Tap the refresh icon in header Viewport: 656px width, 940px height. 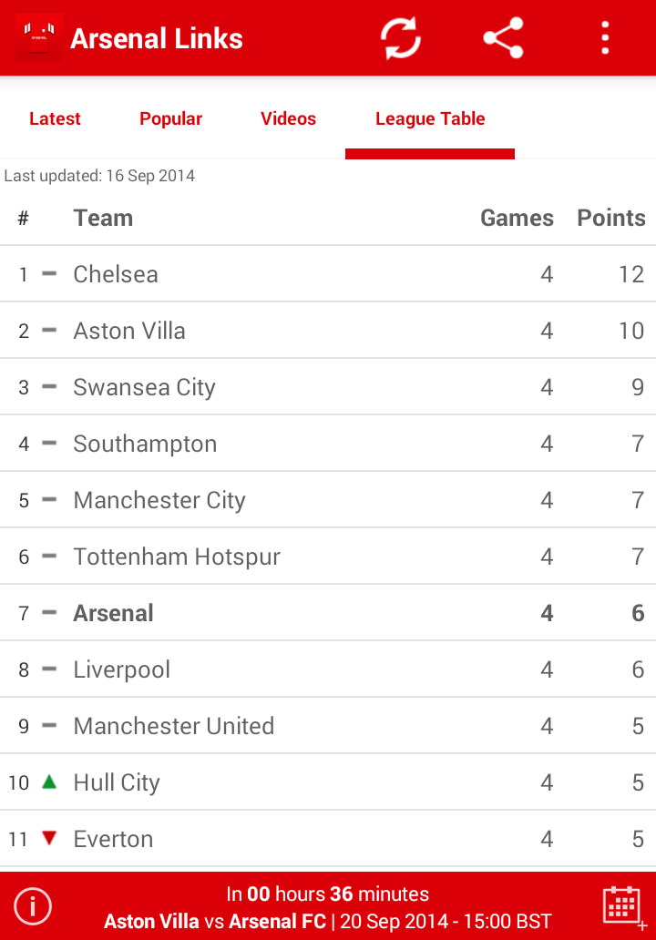(x=401, y=38)
